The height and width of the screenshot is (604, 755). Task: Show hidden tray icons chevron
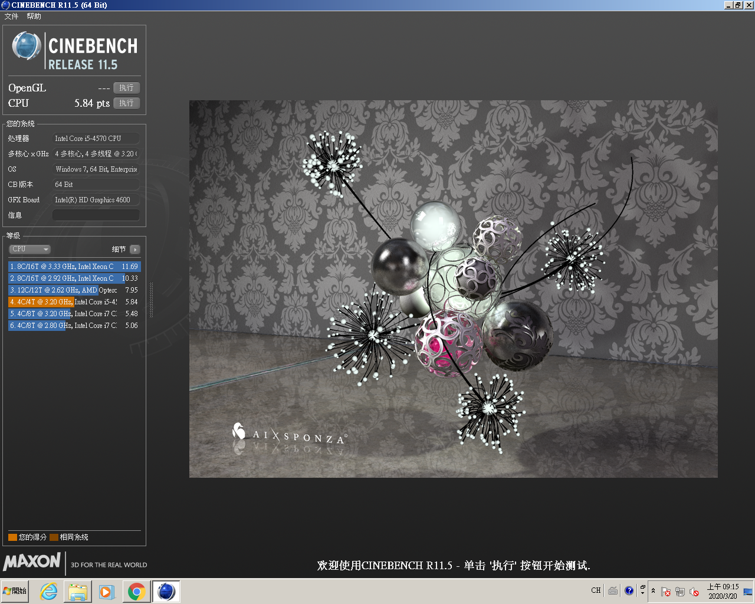(653, 591)
